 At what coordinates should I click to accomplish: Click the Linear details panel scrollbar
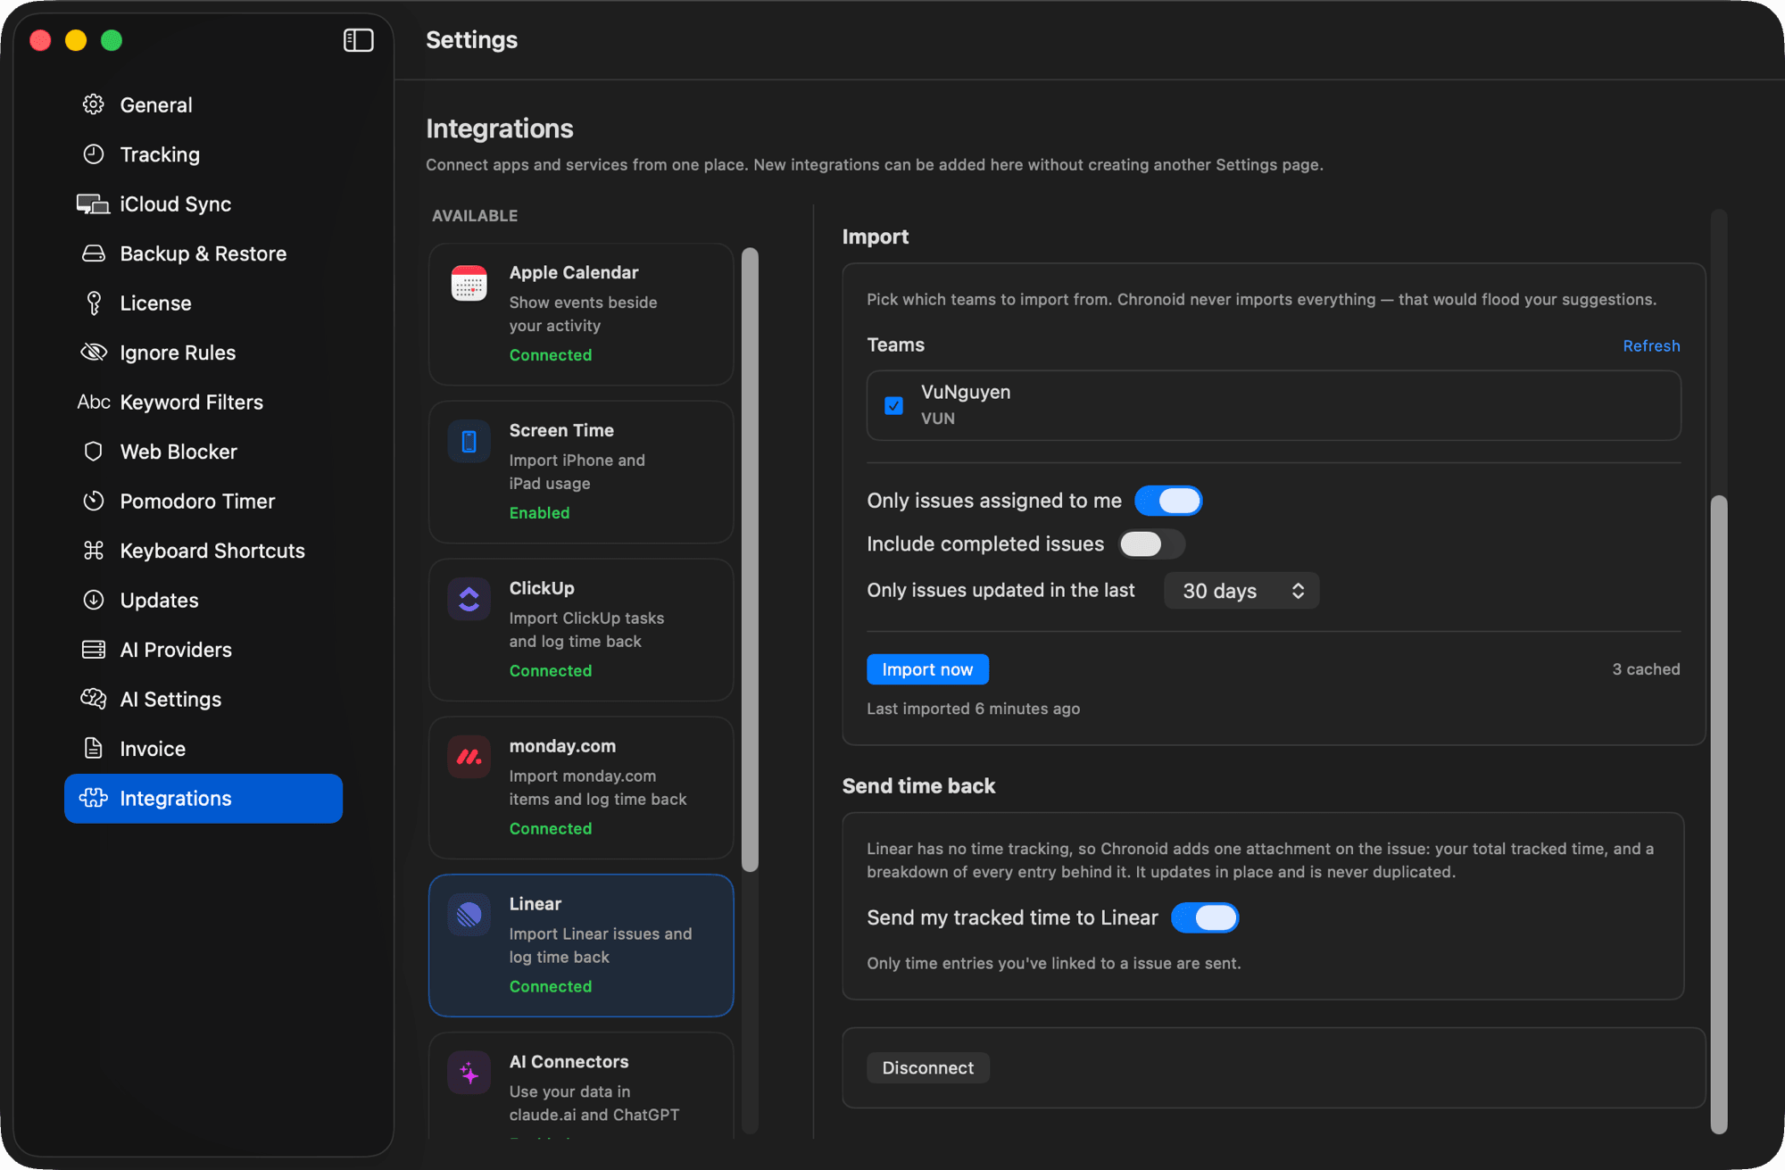[x=1719, y=814]
